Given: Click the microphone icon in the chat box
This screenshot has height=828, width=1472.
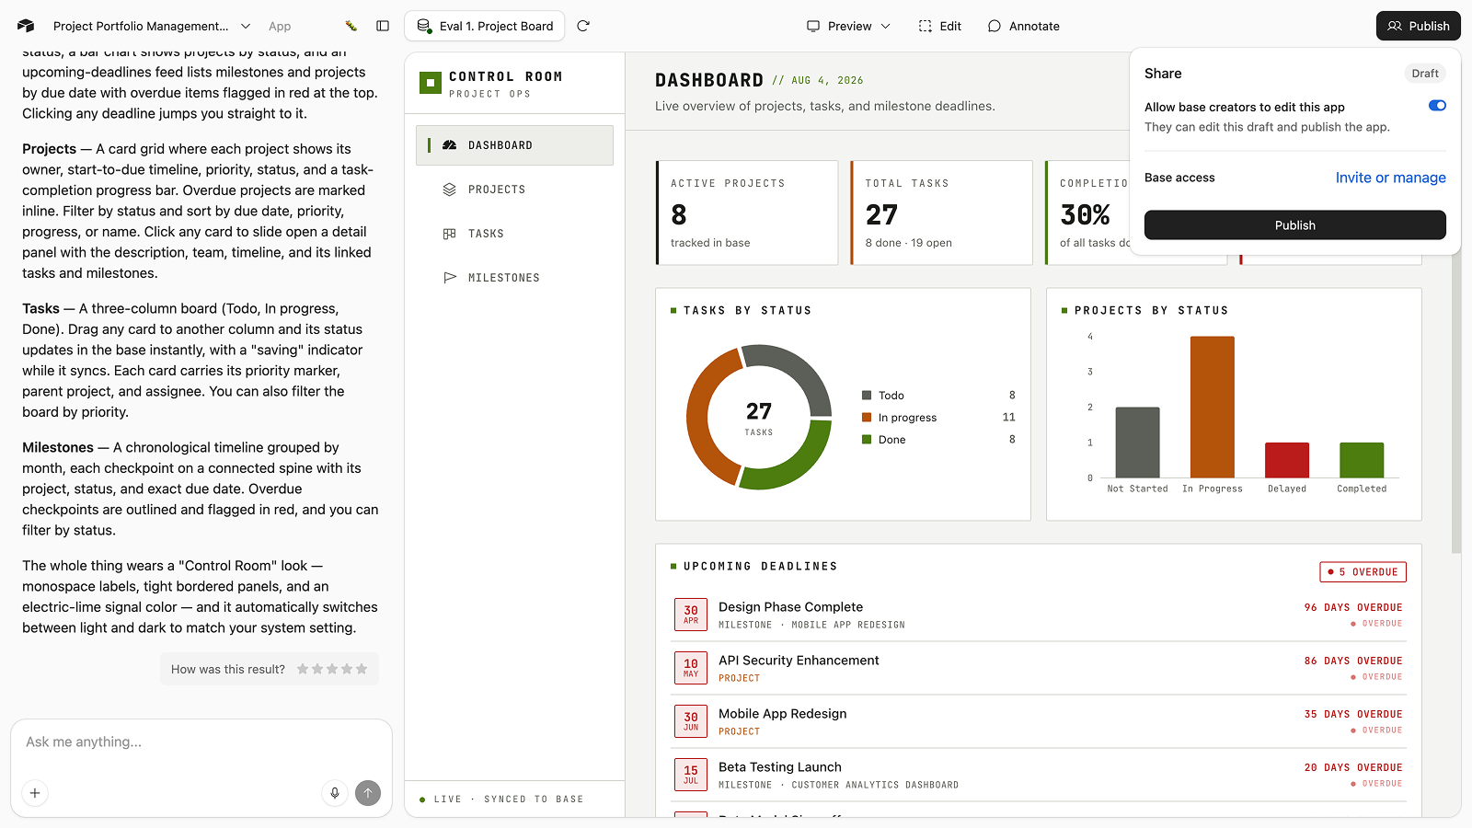Looking at the screenshot, I should tap(335, 793).
